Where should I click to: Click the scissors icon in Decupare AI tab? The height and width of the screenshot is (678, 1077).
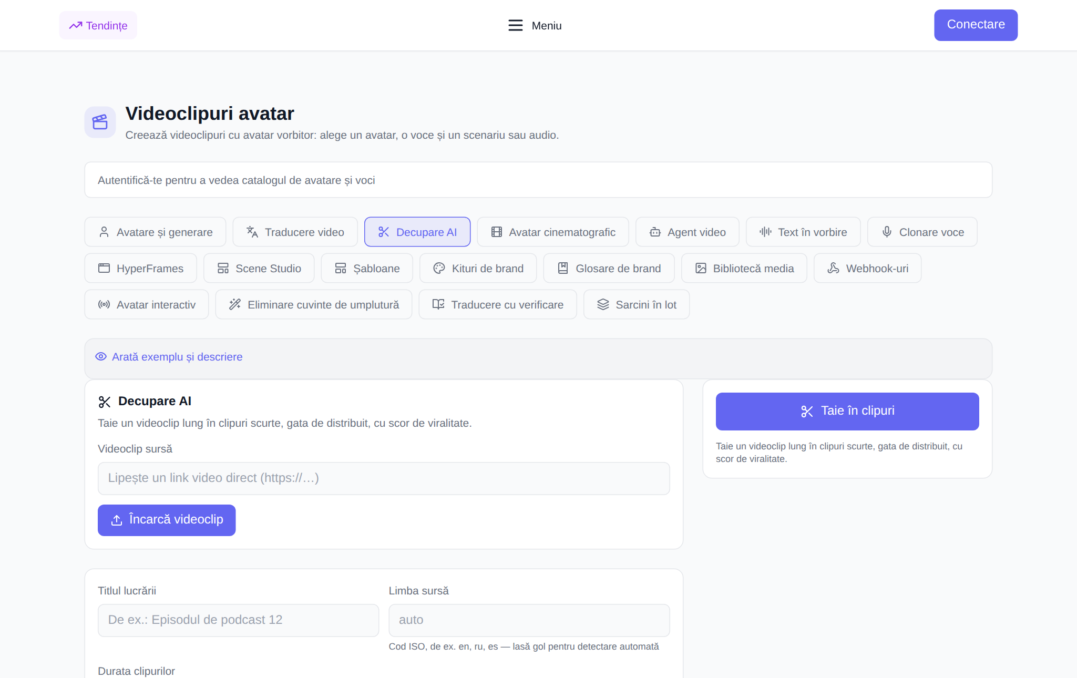384,232
